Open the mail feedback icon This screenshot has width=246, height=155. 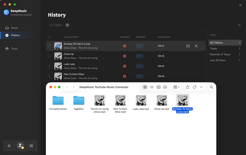point(31,146)
